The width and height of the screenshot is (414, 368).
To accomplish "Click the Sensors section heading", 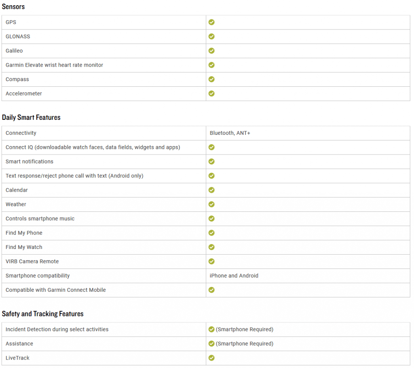I will (13, 6).
